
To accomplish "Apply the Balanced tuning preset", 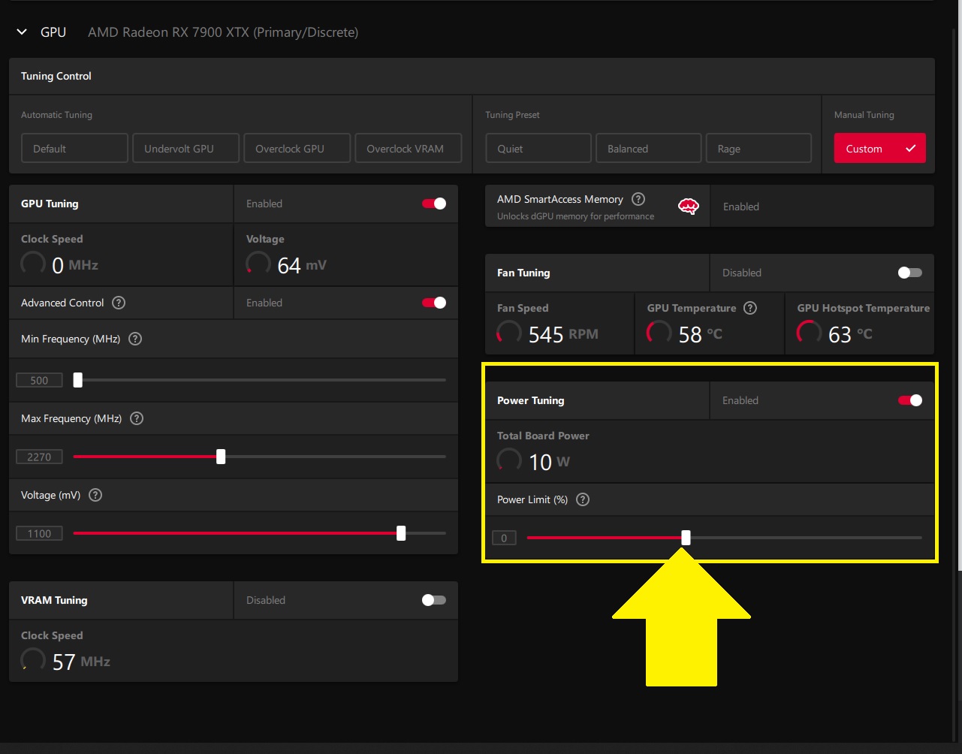I will (x=649, y=148).
